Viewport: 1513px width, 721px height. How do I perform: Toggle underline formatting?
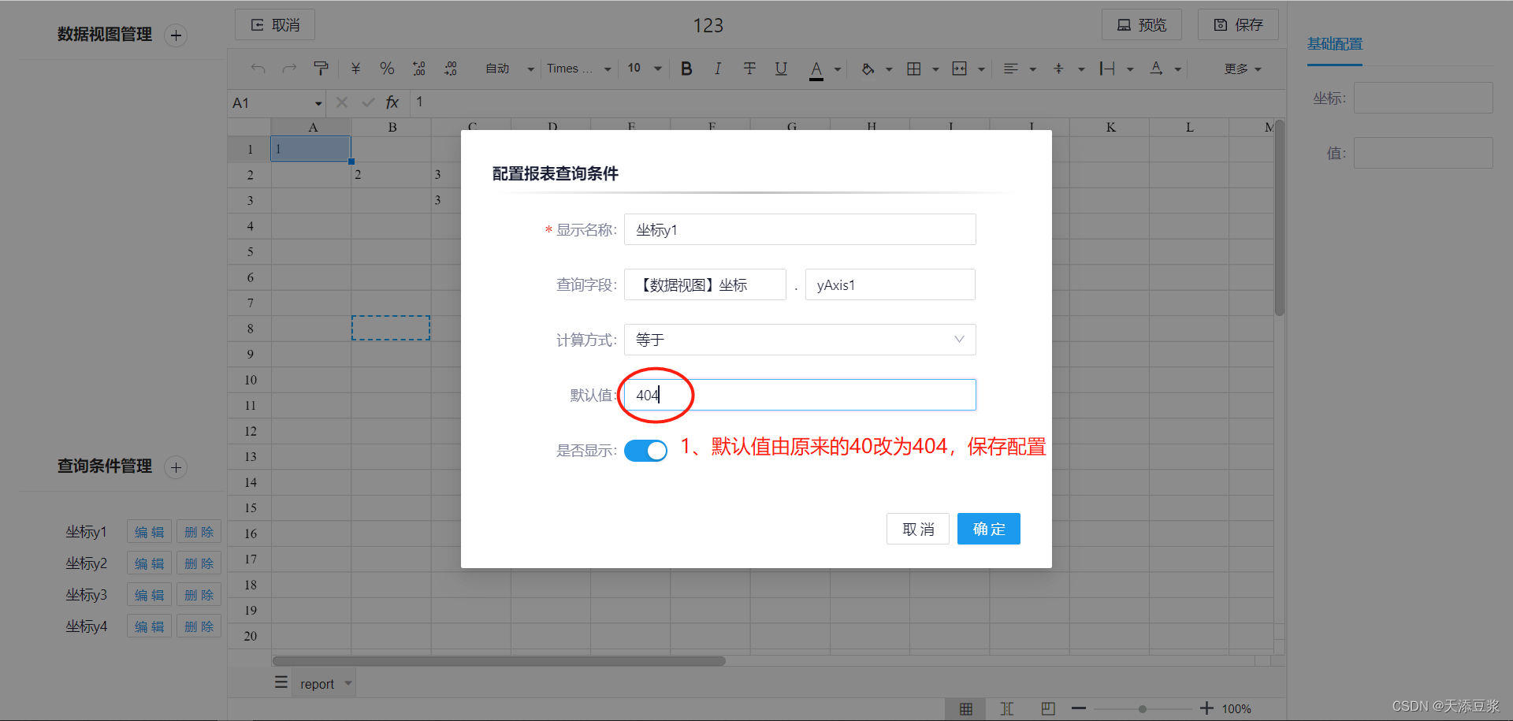tap(781, 69)
